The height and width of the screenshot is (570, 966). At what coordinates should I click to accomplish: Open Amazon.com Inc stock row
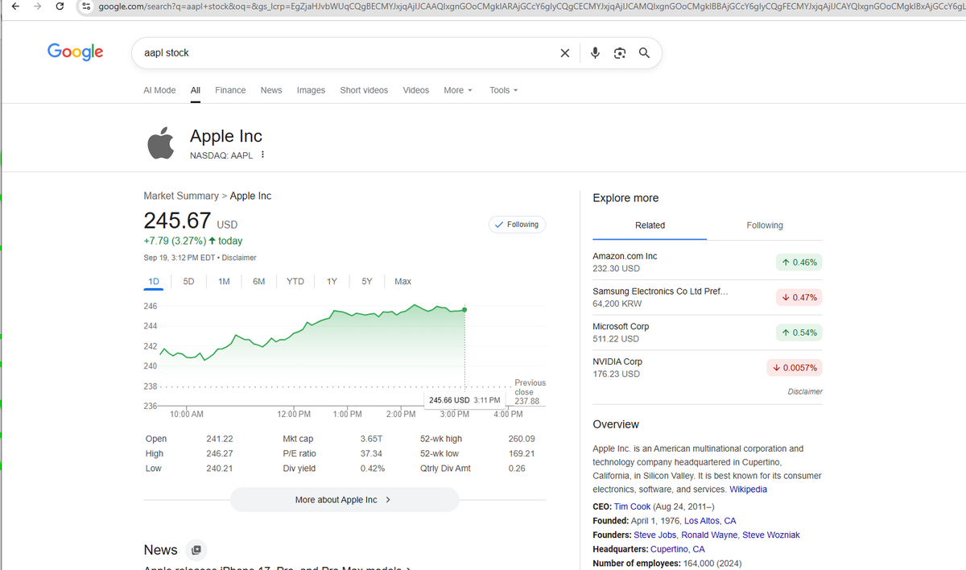click(x=708, y=262)
